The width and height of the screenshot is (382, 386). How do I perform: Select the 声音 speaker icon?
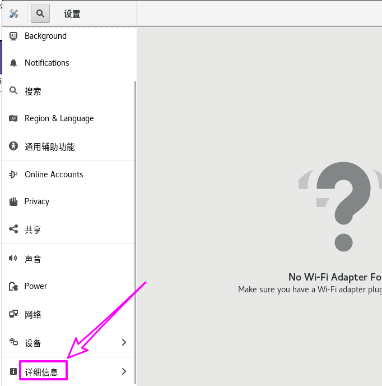pyautogui.click(x=13, y=259)
